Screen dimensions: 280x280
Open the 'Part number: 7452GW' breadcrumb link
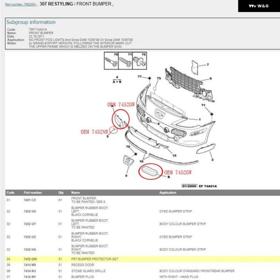coord(21,4)
